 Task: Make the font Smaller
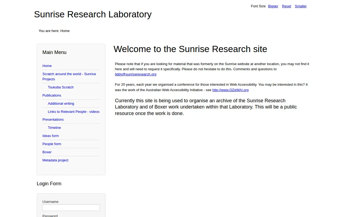(301, 6)
